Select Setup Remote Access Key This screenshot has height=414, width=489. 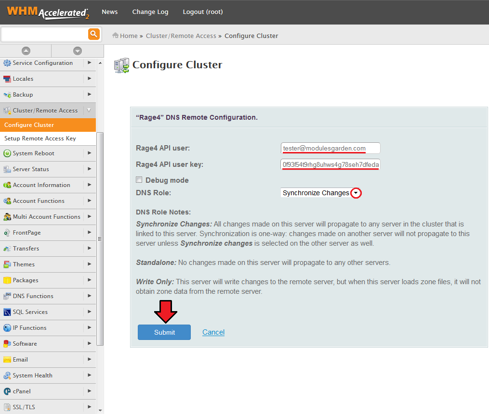tap(48, 138)
